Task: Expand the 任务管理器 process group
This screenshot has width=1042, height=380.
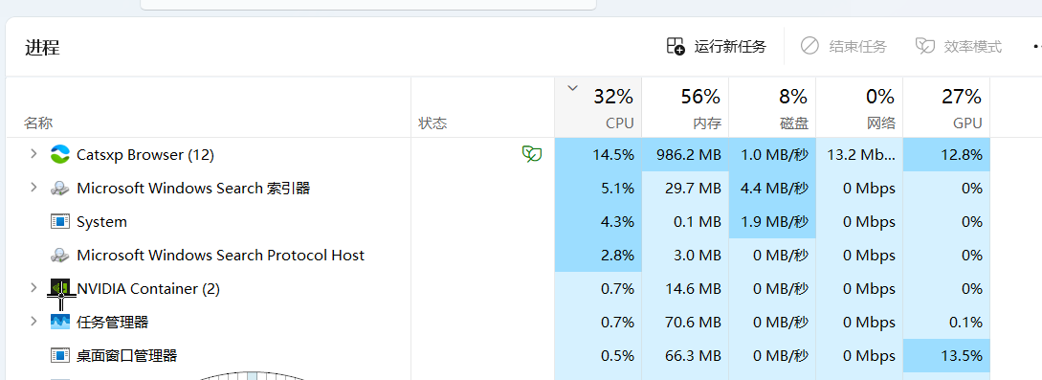Action: (33, 322)
